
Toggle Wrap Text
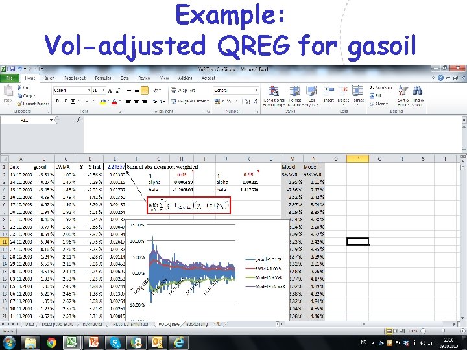click(183, 90)
